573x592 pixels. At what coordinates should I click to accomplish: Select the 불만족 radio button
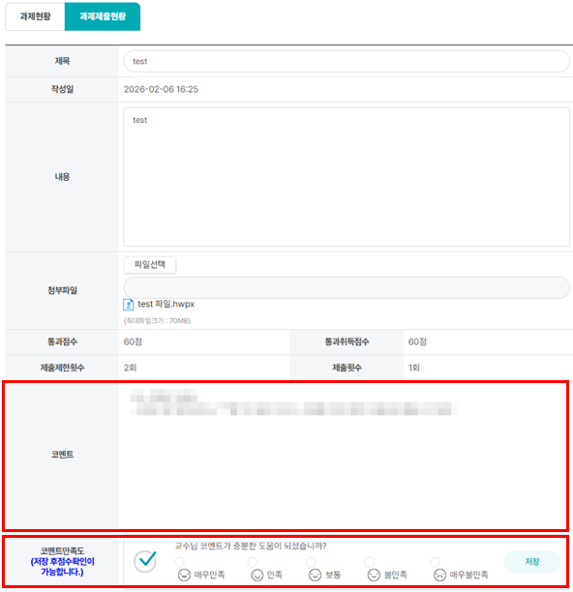[370, 562]
